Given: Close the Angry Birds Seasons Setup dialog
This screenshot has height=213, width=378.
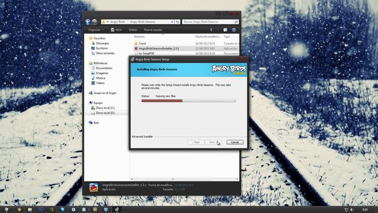Looking at the screenshot, I should [x=242, y=59].
